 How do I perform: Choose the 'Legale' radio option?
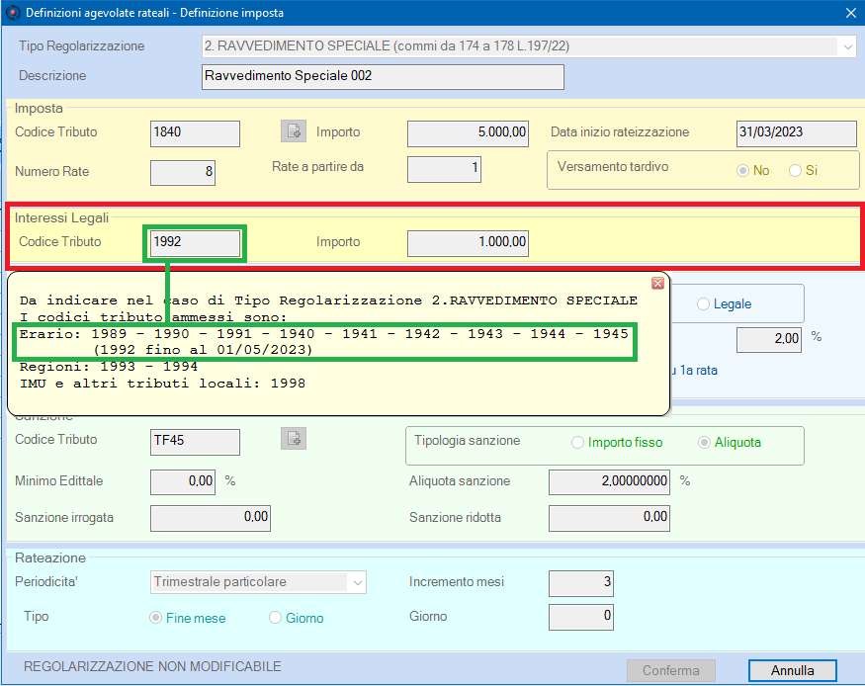704,304
